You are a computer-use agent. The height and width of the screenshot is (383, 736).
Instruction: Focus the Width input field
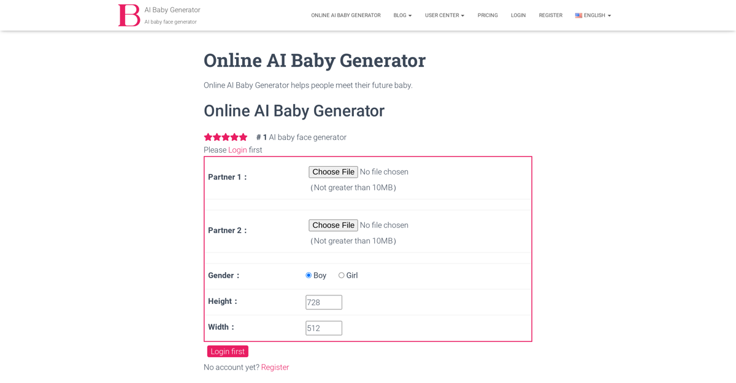[324, 328]
